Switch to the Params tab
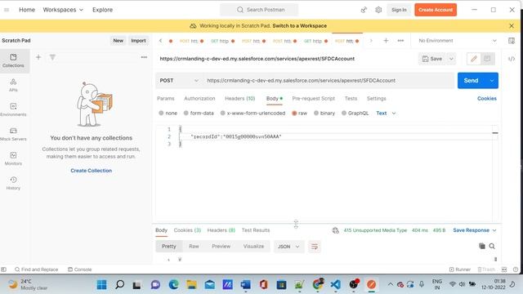Screen dimensions: 523x294 (x=165, y=98)
